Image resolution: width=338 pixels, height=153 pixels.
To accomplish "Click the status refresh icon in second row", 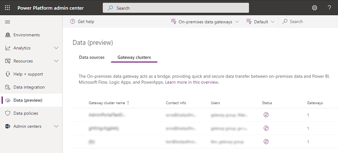I will (x=266, y=128).
